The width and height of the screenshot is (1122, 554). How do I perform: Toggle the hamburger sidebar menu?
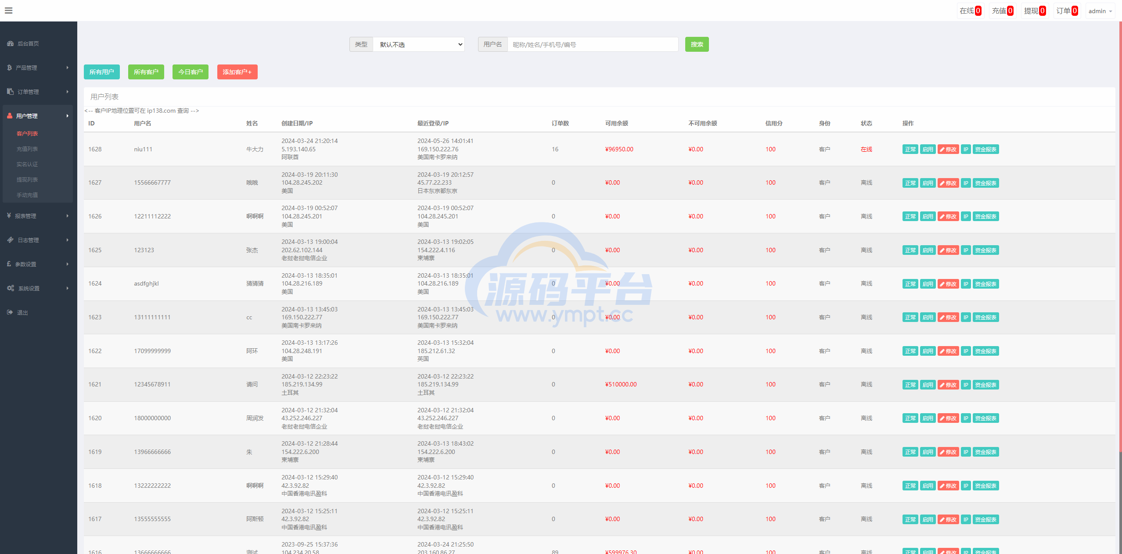coord(8,11)
